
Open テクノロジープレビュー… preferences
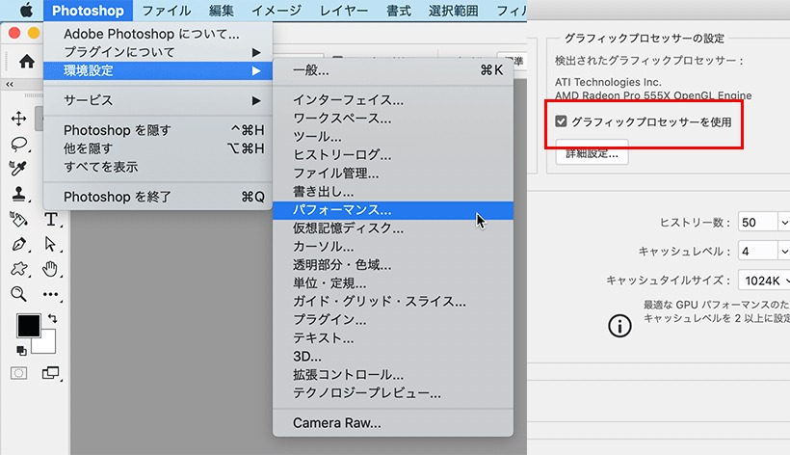393,393
